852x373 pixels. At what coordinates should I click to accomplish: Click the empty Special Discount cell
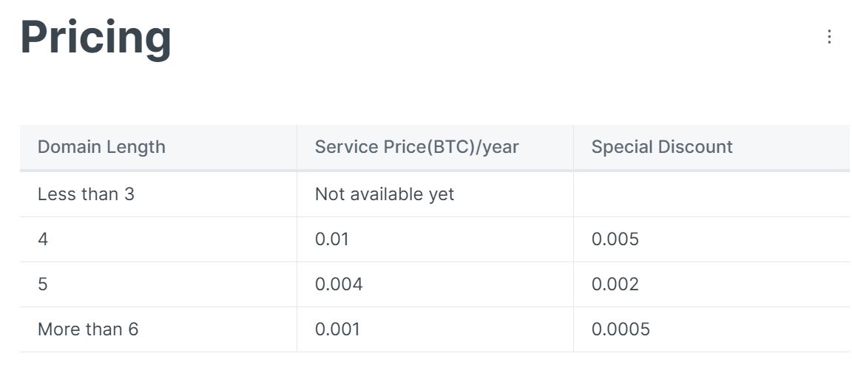click(710, 194)
